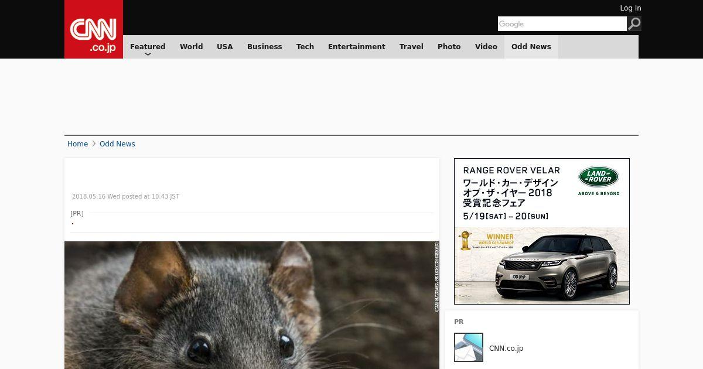Select the Odd News tab
Image resolution: width=703 pixels, height=369 pixels.
coord(531,47)
